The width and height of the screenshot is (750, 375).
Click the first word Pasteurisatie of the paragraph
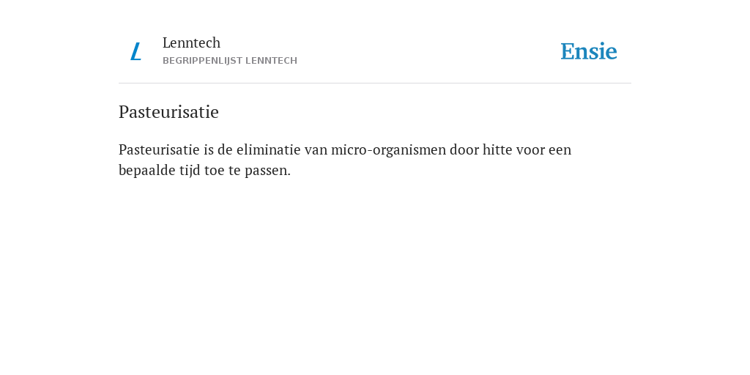click(x=159, y=149)
